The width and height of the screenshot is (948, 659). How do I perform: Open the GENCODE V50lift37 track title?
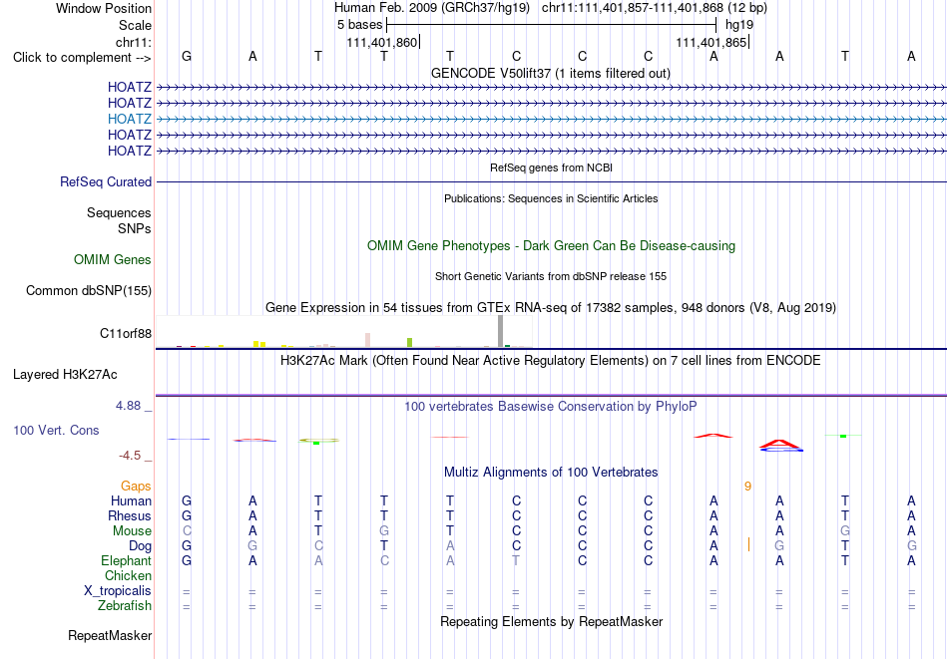tap(550, 73)
